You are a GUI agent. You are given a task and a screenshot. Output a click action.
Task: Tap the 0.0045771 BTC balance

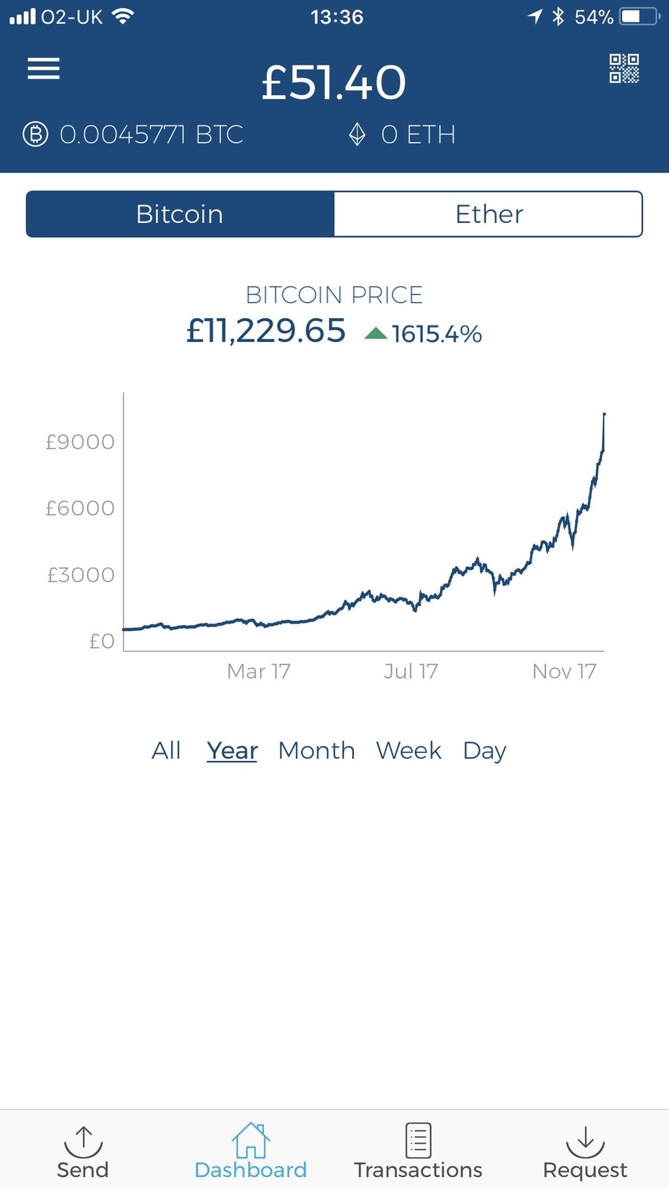pyautogui.click(x=151, y=135)
